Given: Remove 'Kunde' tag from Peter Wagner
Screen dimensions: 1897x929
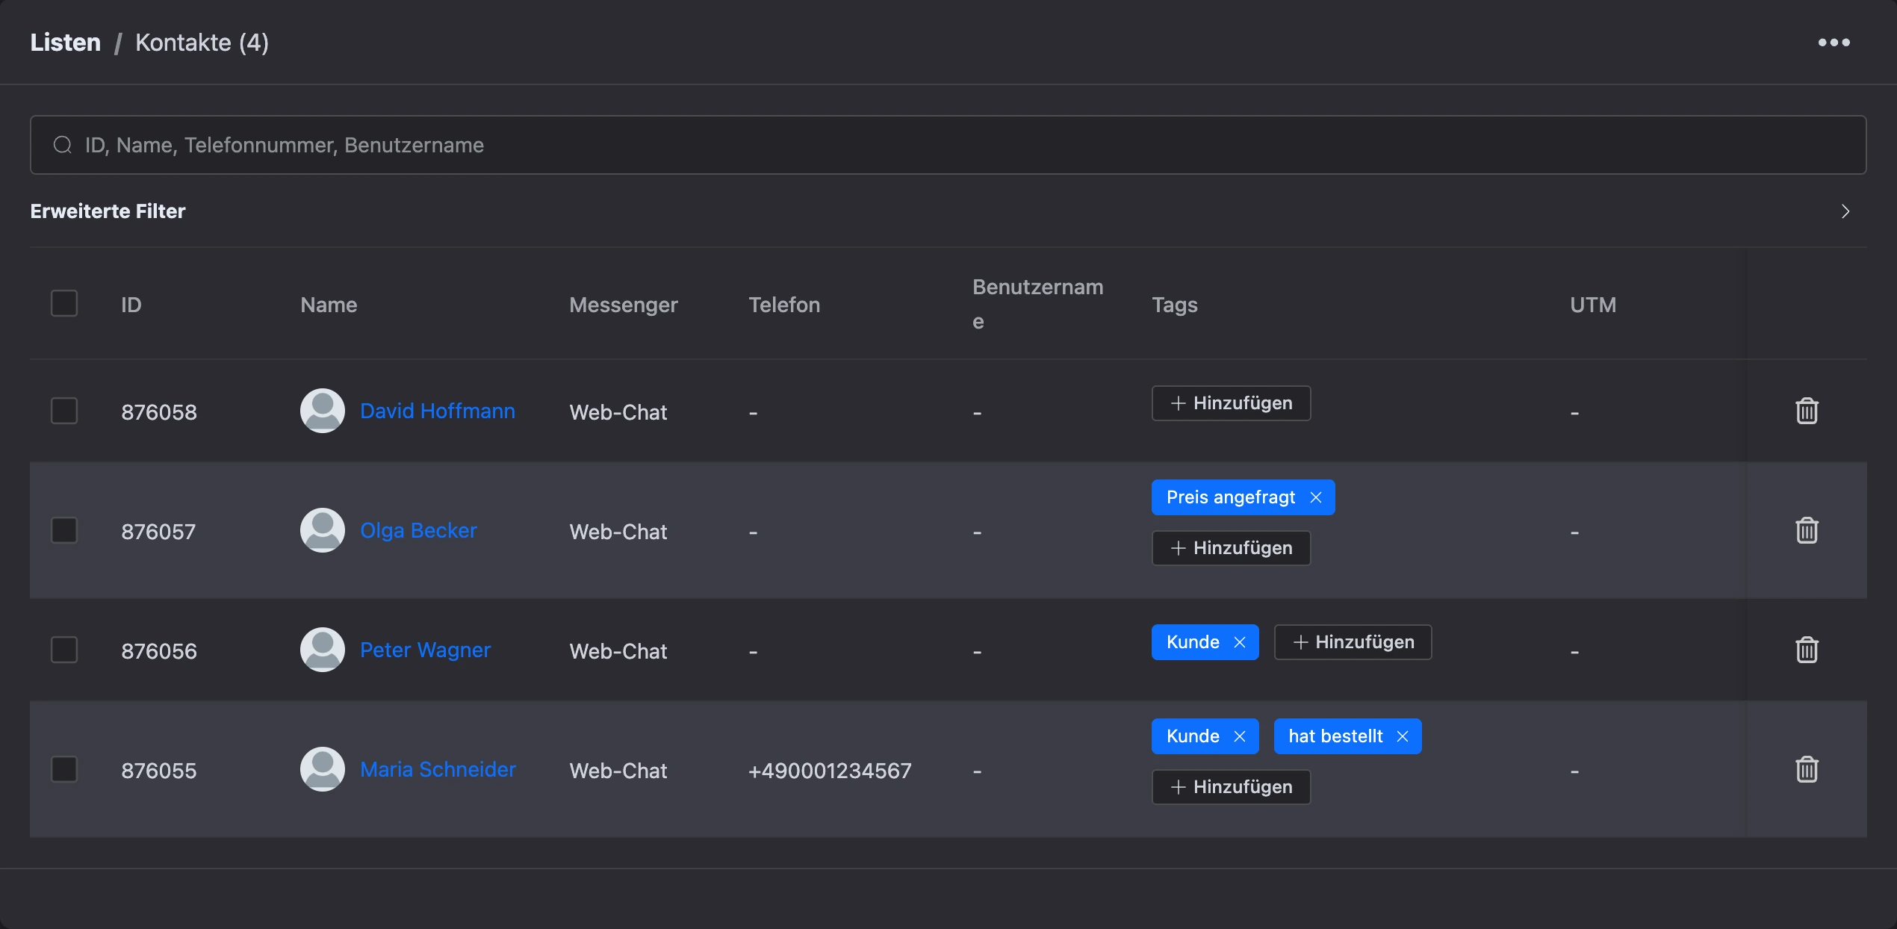Looking at the screenshot, I should click(x=1240, y=642).
